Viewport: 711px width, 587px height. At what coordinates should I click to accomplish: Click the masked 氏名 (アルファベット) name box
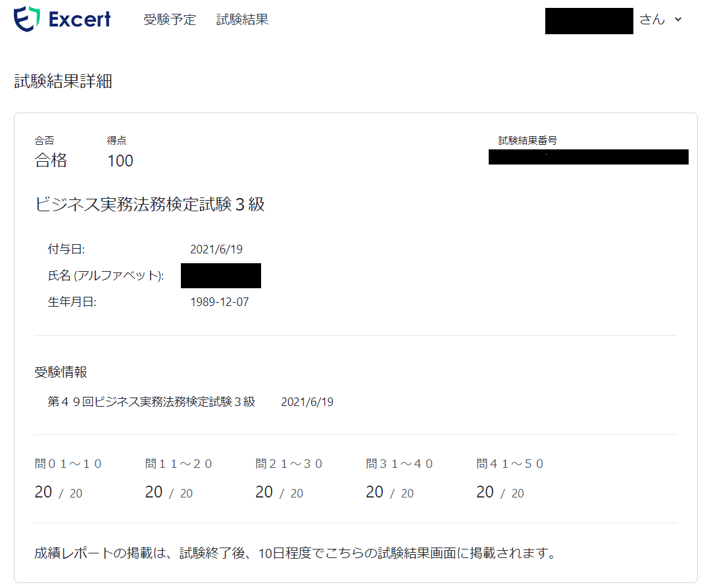click(x=220, y=276)
